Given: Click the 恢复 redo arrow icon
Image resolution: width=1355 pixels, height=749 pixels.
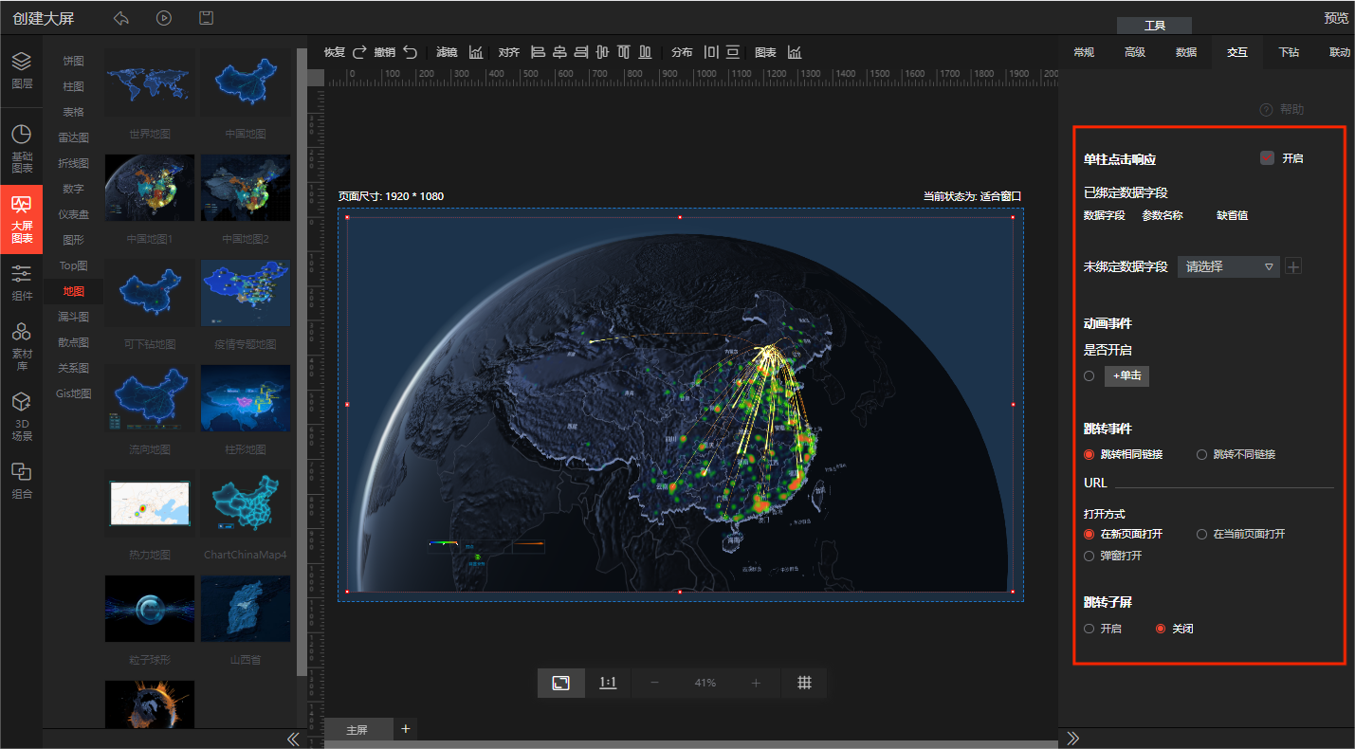Looking at the screenshot, I should (359, 52).
